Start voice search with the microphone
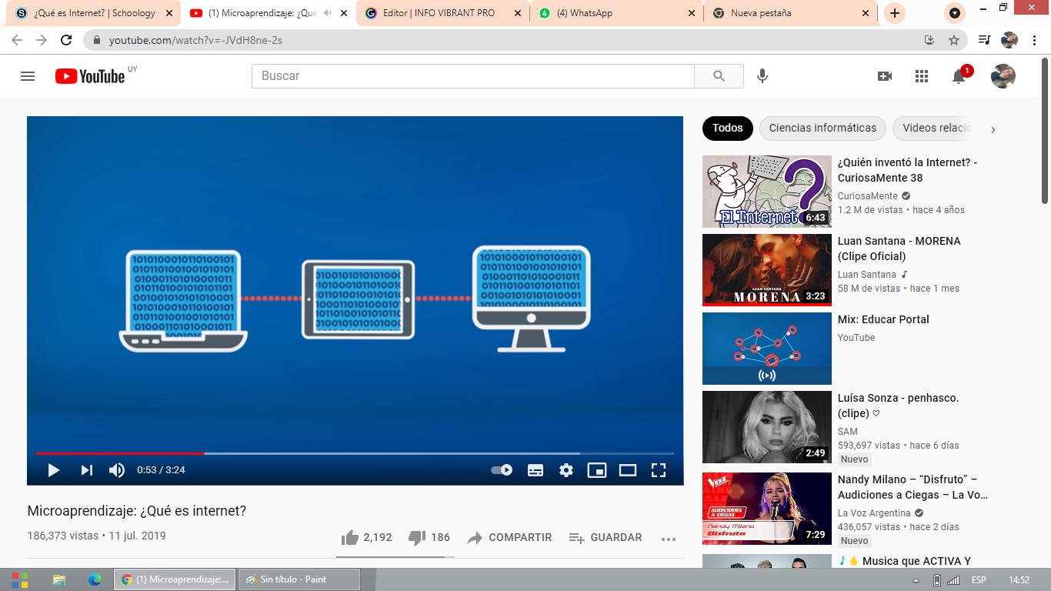Viewport: 1051px width, 591px height. [x=762, y=76]
